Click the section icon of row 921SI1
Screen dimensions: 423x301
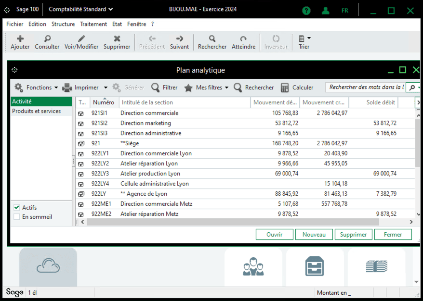[x=80, y=113]
